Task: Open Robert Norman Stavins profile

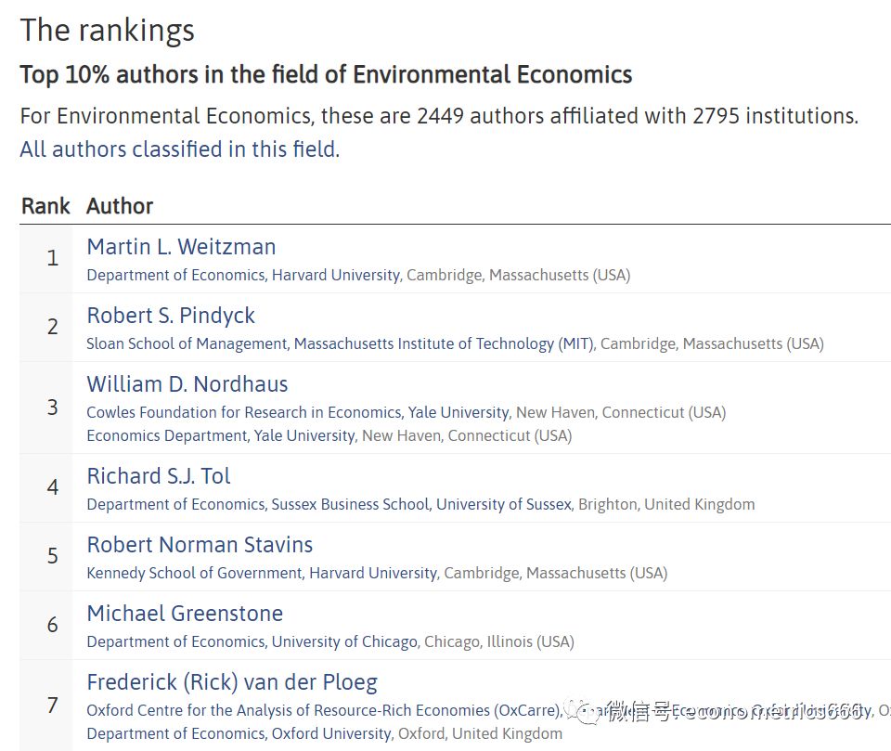Action: coord(200,545)
